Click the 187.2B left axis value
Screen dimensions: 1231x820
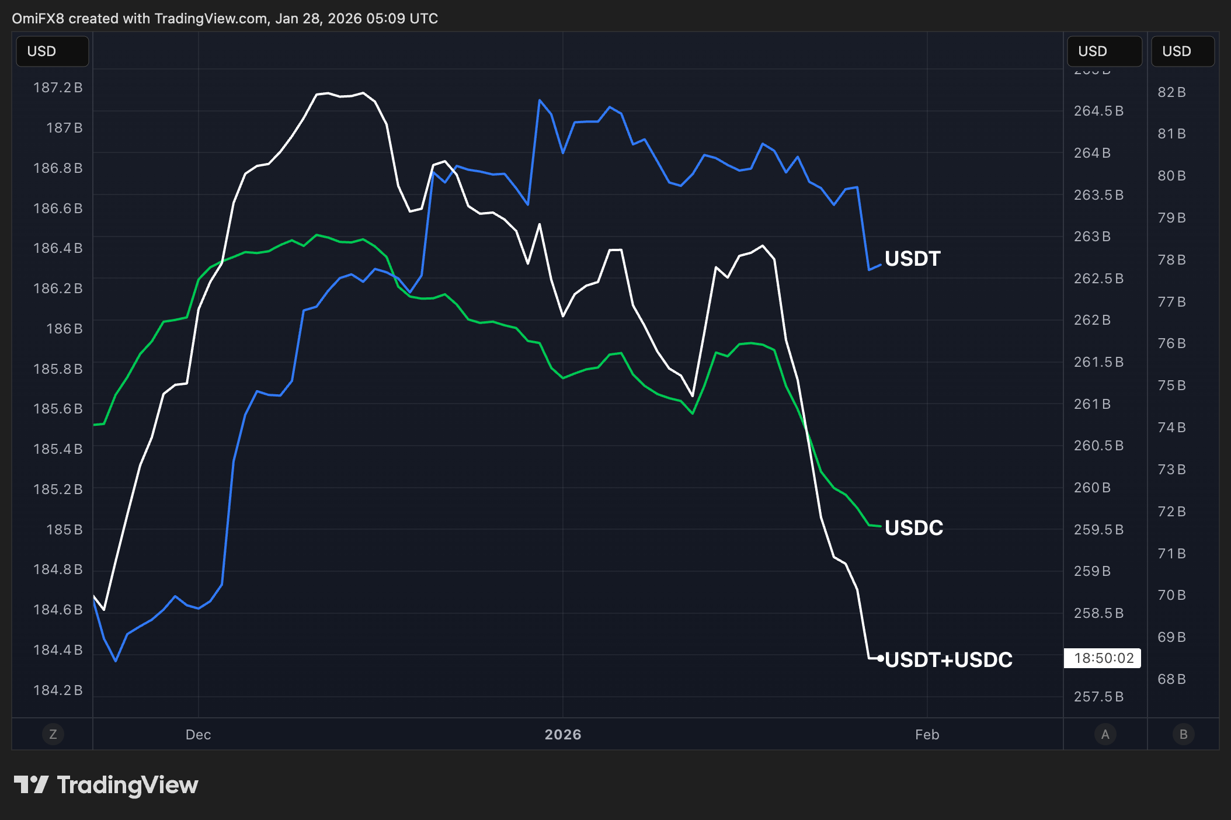point(58,88)
